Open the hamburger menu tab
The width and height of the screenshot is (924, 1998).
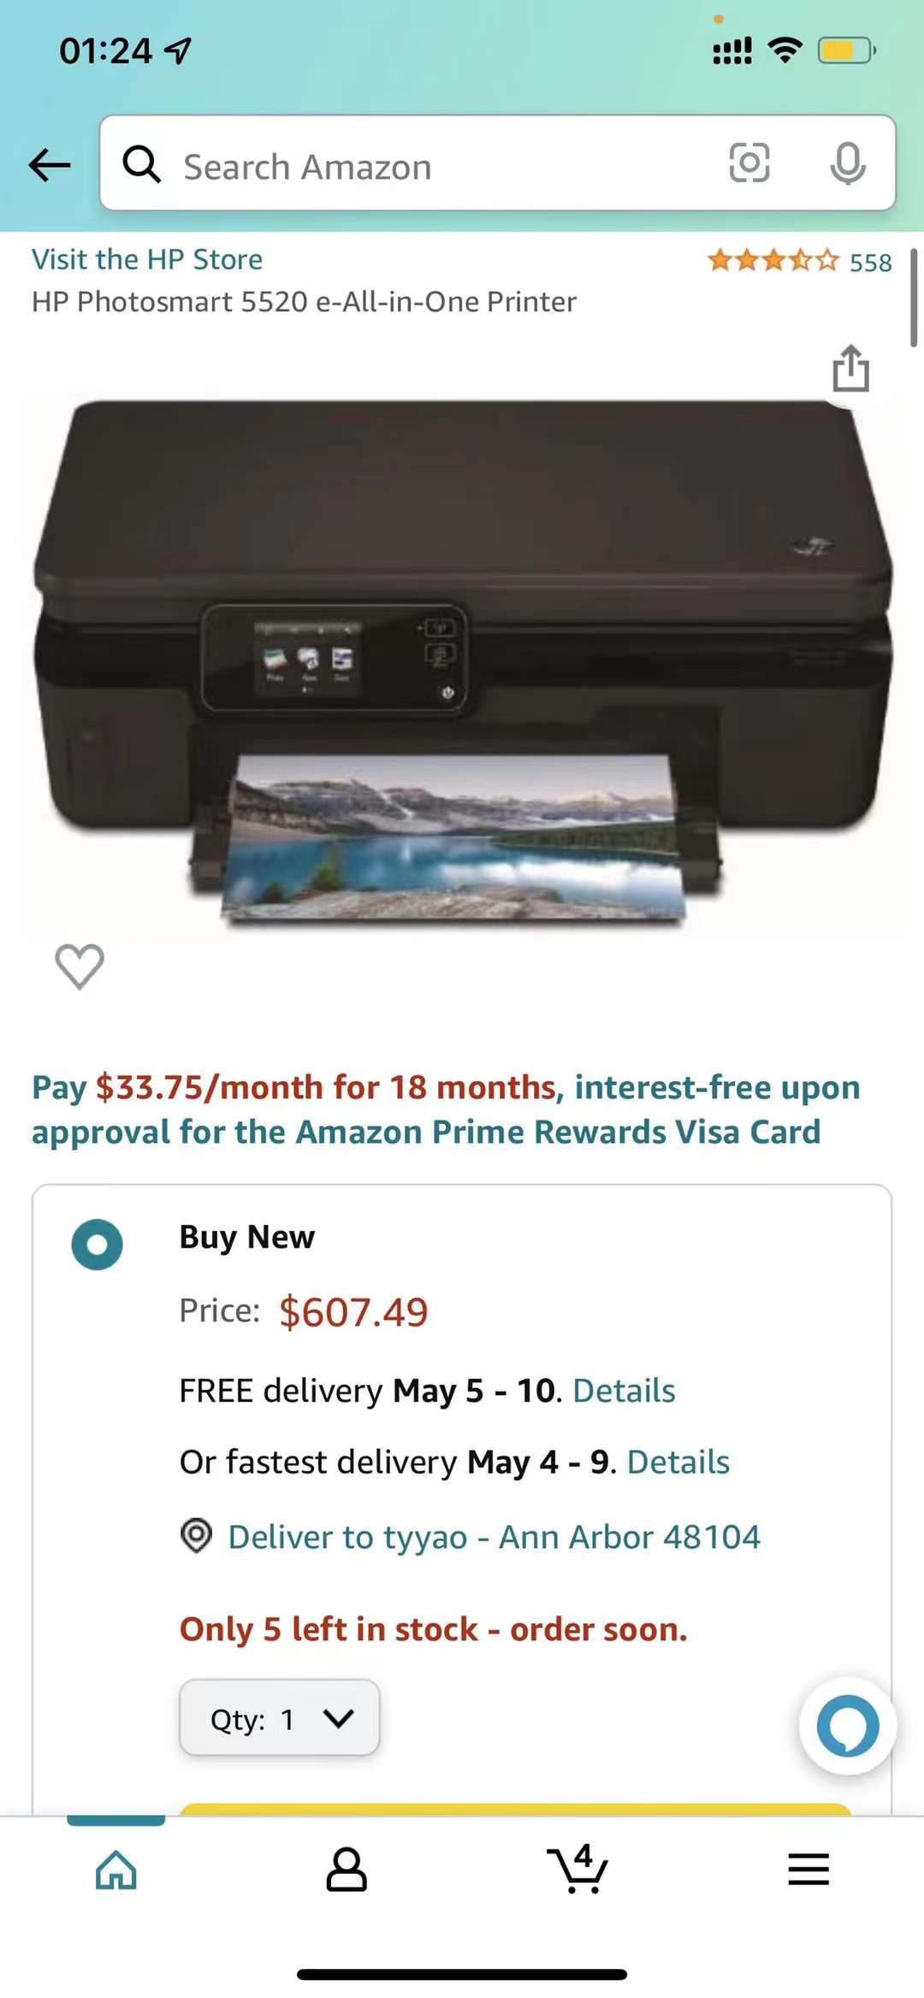(808, 1869)
